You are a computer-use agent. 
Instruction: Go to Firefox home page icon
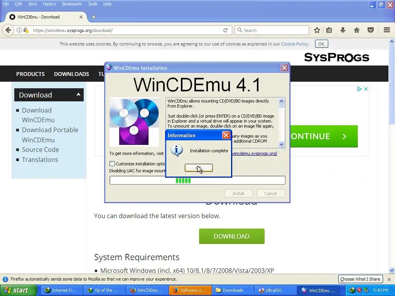[x=357, y=30]
